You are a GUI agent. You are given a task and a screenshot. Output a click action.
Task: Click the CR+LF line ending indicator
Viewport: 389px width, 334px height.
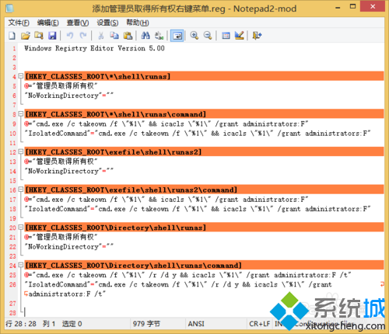click(x=259, y=324)
